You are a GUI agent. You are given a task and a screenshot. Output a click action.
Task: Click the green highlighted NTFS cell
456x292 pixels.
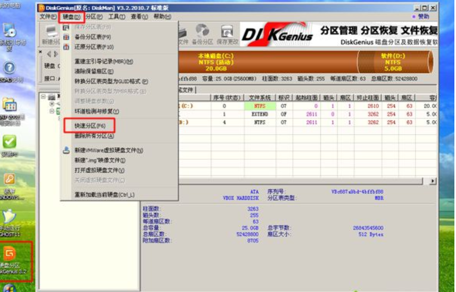coord(260,106)
